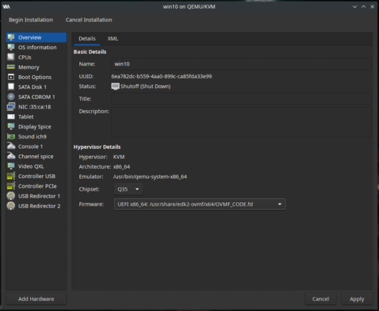Click the virt-manager logo in title bar
This screenshot has height=311, width=379.
[x=6, y=7]
